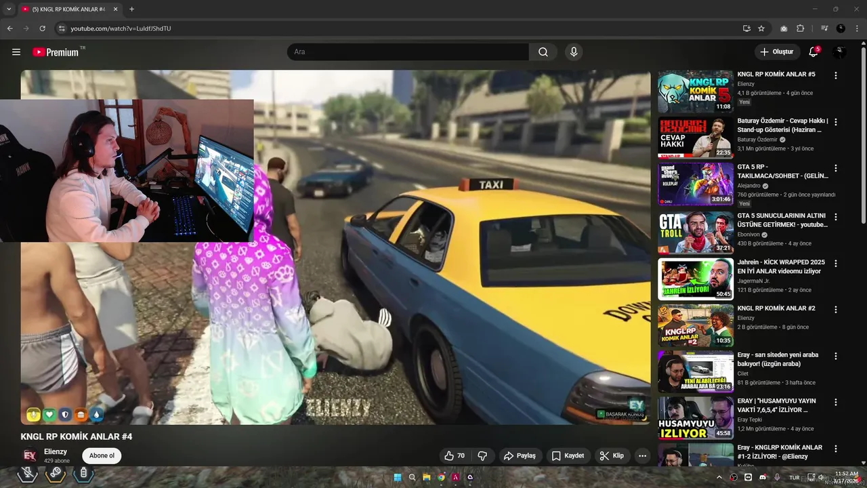The height and width of the screenshot is (488, 867).
Task: Open options menu for Jahrein KİCK WRAPPED video
Action: click(836, 263)
